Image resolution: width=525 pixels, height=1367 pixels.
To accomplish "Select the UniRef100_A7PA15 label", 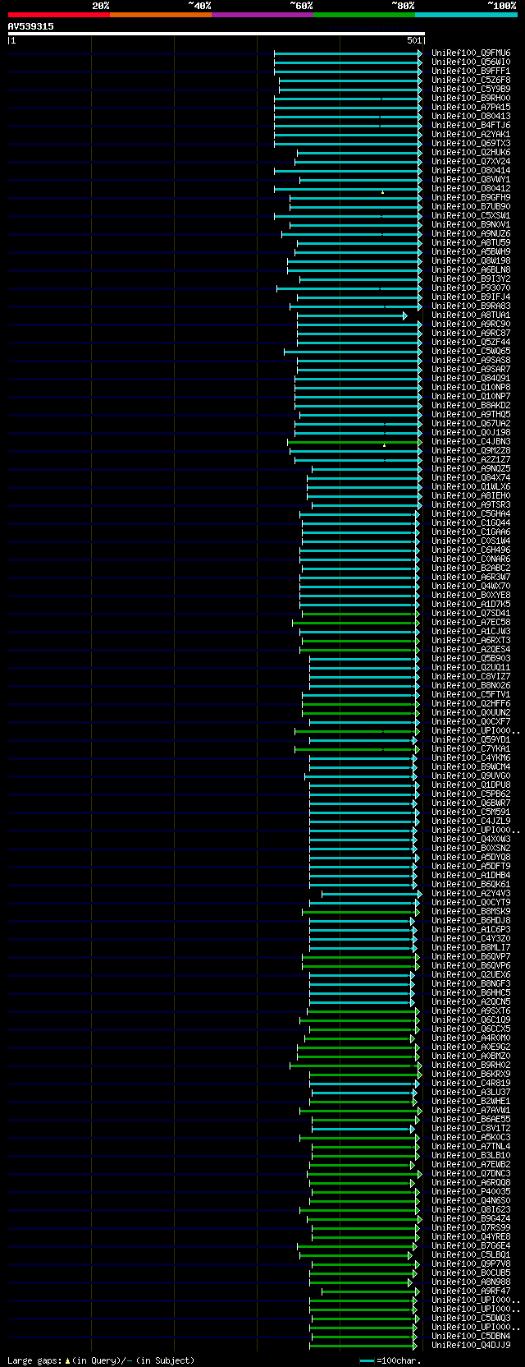I will coord(471,107).
